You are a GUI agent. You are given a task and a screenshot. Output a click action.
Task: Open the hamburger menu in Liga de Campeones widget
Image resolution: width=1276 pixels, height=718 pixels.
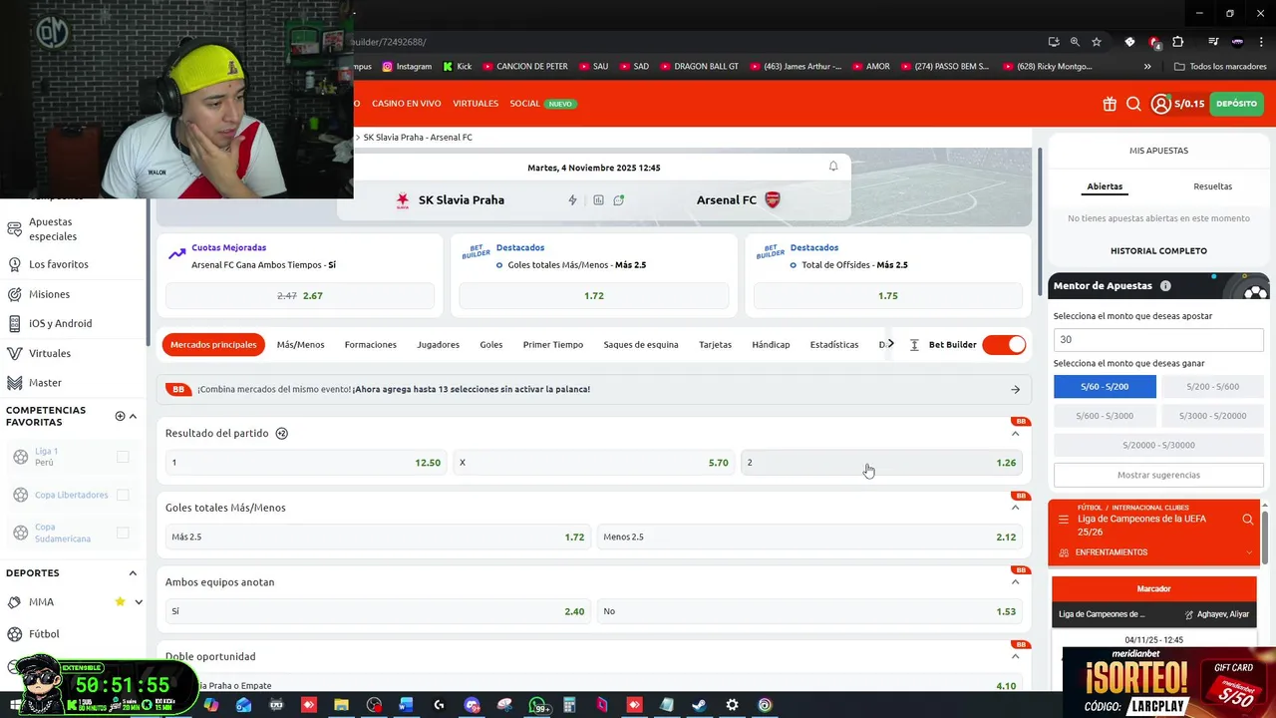pyautogui.click(x=1064, y=520)
